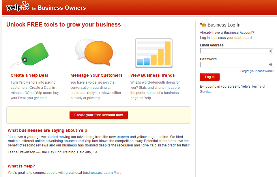Click the Tasha Stevenson testimonial attribution

(x=53, y=152)
